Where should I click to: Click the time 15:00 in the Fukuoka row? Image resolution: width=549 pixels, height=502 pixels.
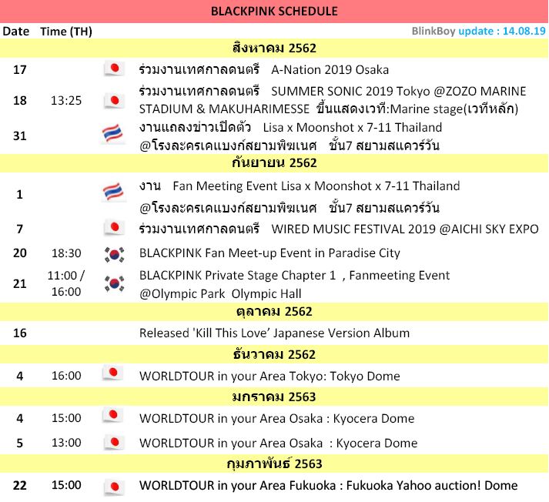(x=66, y=485)
